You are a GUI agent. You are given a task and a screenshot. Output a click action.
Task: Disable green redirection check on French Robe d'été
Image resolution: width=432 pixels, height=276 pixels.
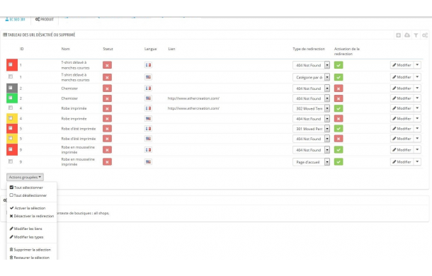(x=339, y=129)
